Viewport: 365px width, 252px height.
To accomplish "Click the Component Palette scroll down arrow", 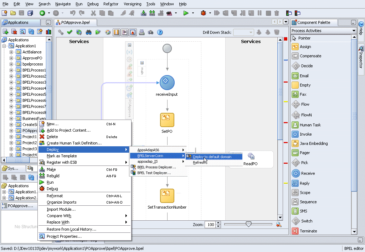I will (x=354, y=232).
